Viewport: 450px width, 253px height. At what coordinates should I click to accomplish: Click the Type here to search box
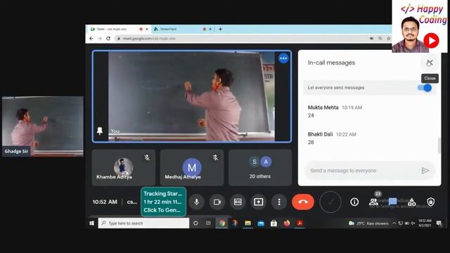(x=143, y=223)
